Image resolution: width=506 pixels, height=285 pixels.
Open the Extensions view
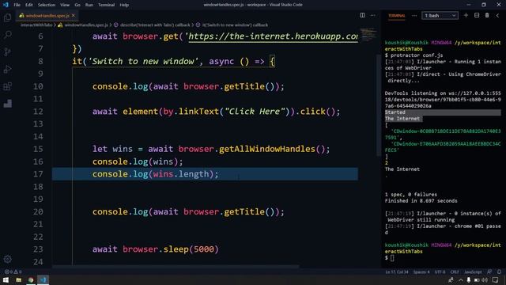7,86
